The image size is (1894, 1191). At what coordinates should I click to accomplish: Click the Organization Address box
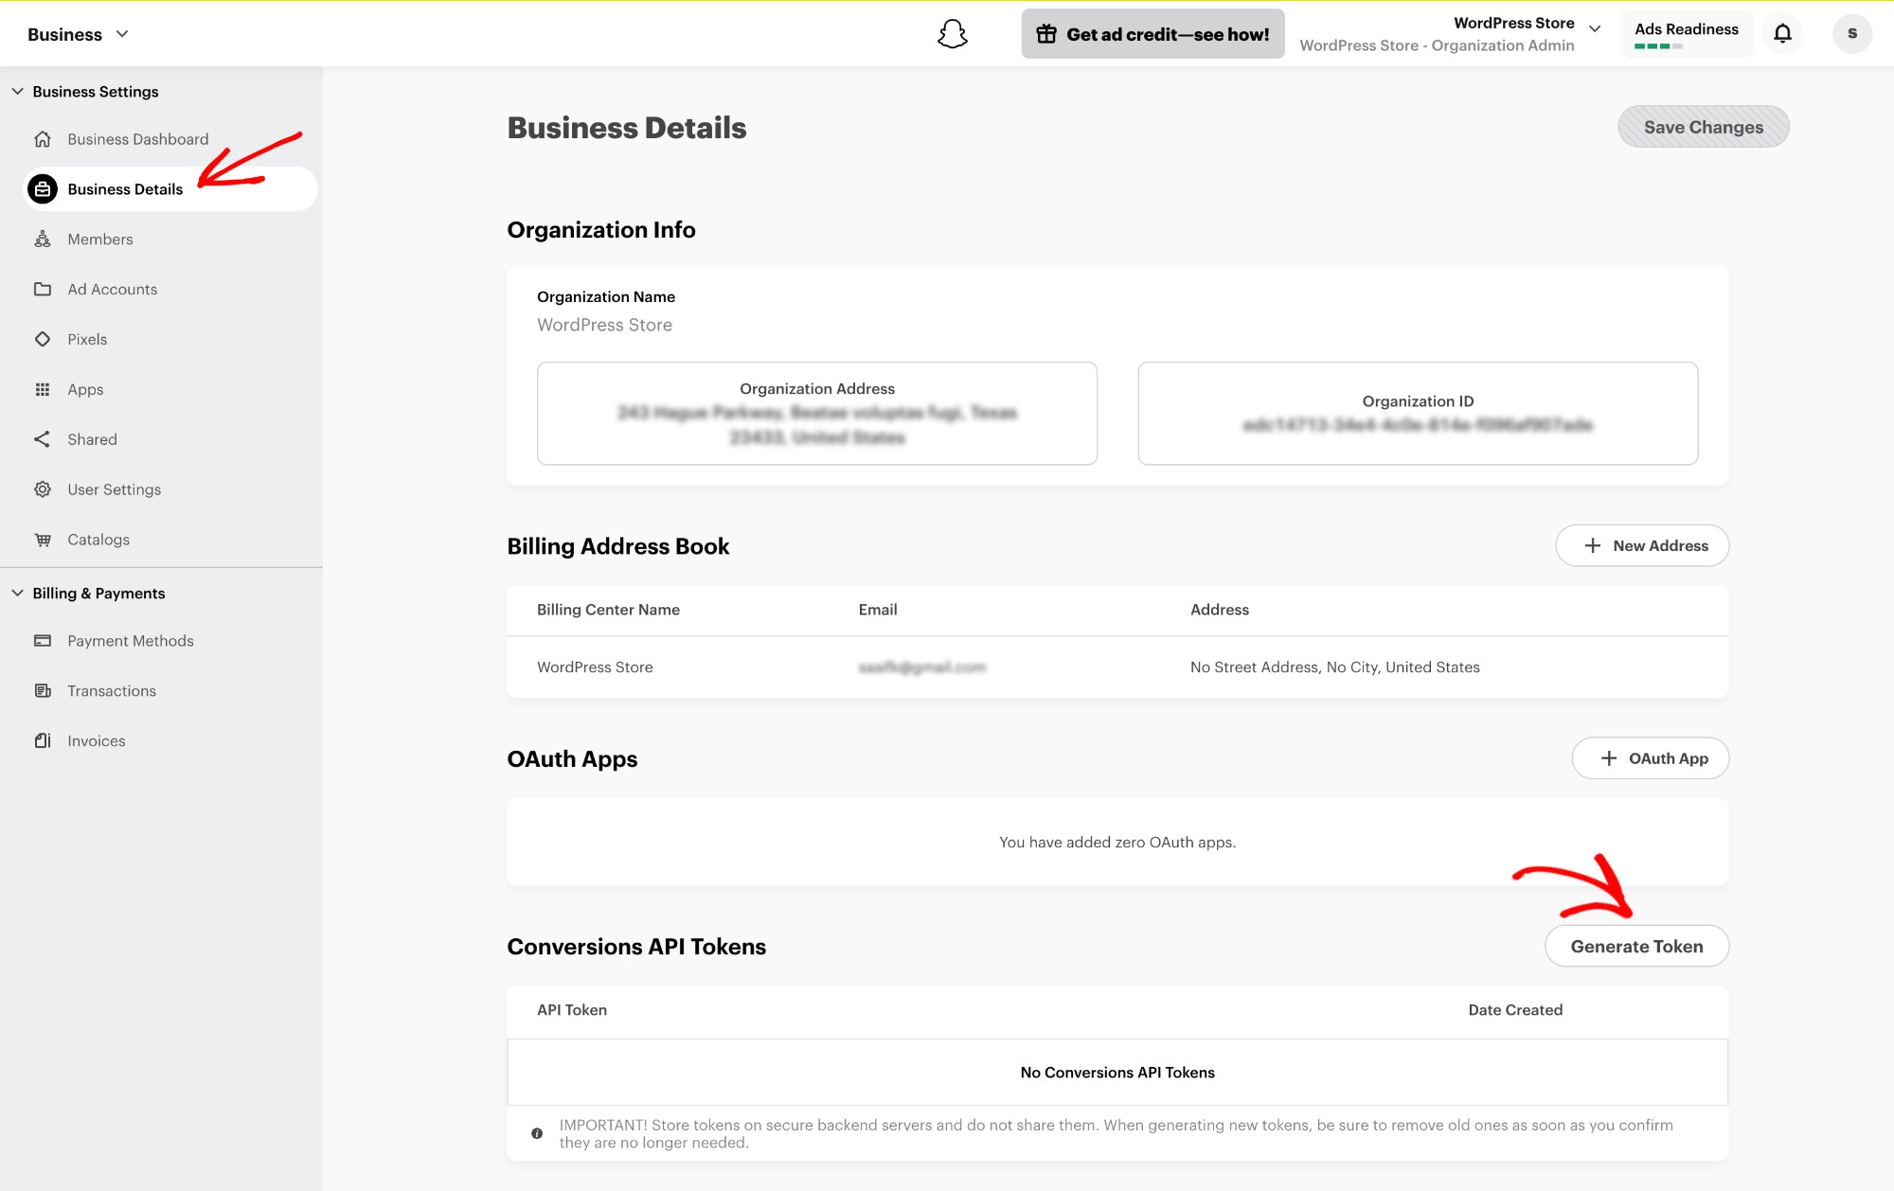[x=816, y=414]
